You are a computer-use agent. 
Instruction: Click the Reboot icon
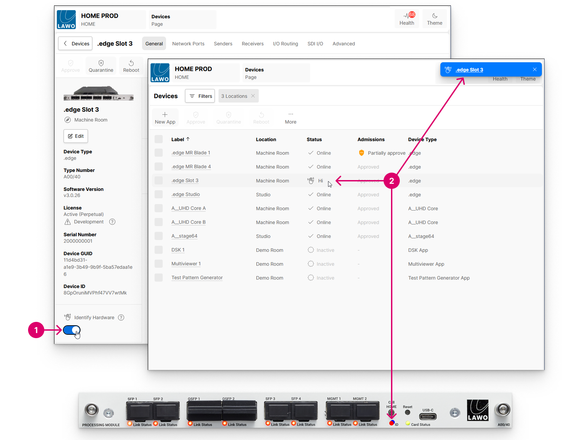pos(131,63)
